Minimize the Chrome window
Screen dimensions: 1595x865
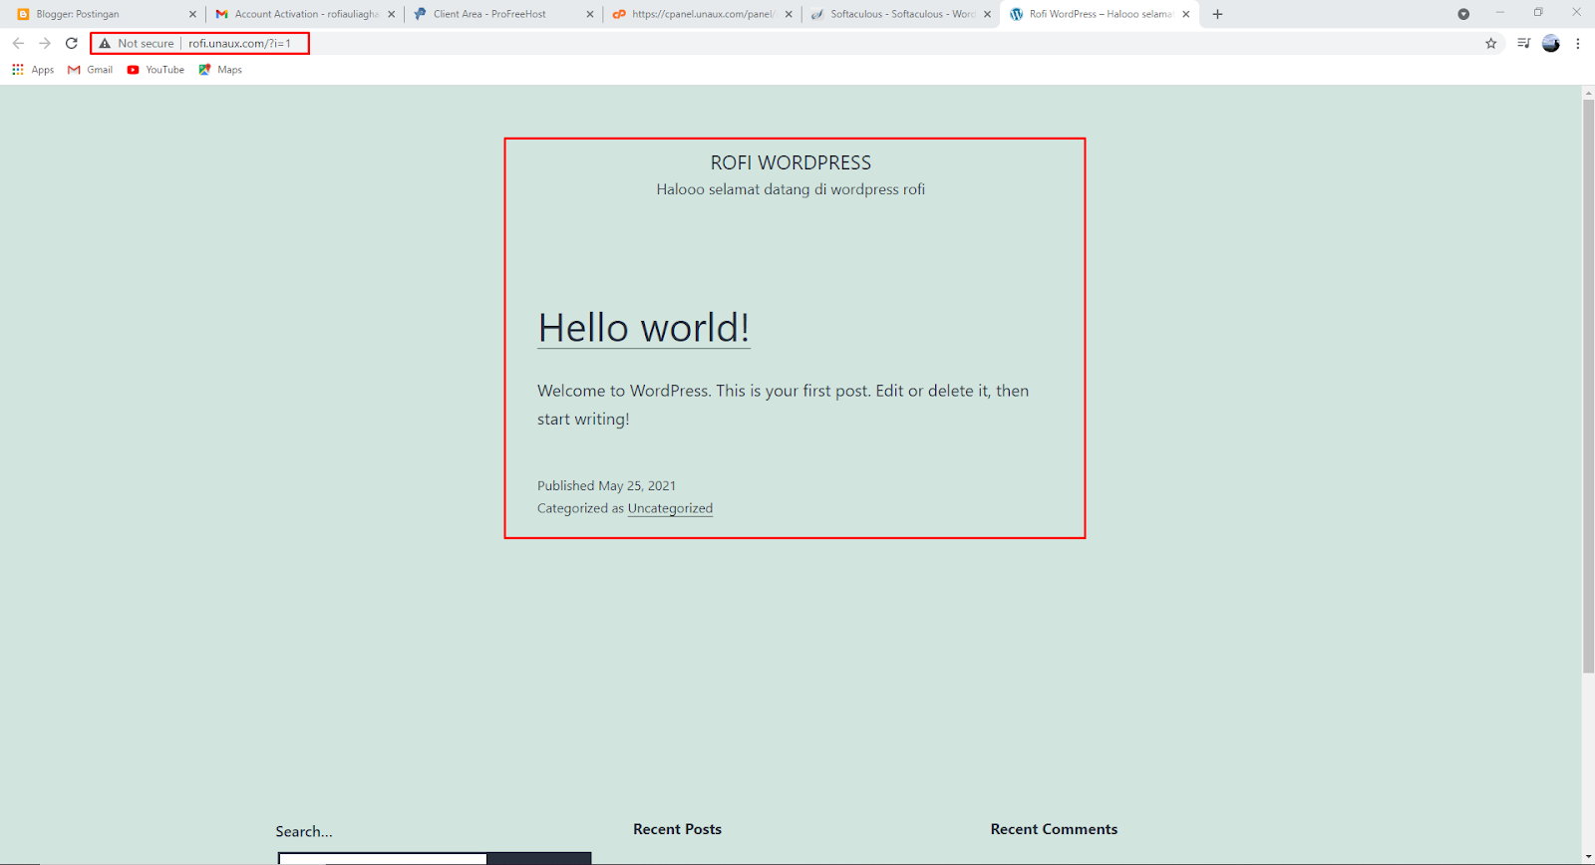(1499, 12)
